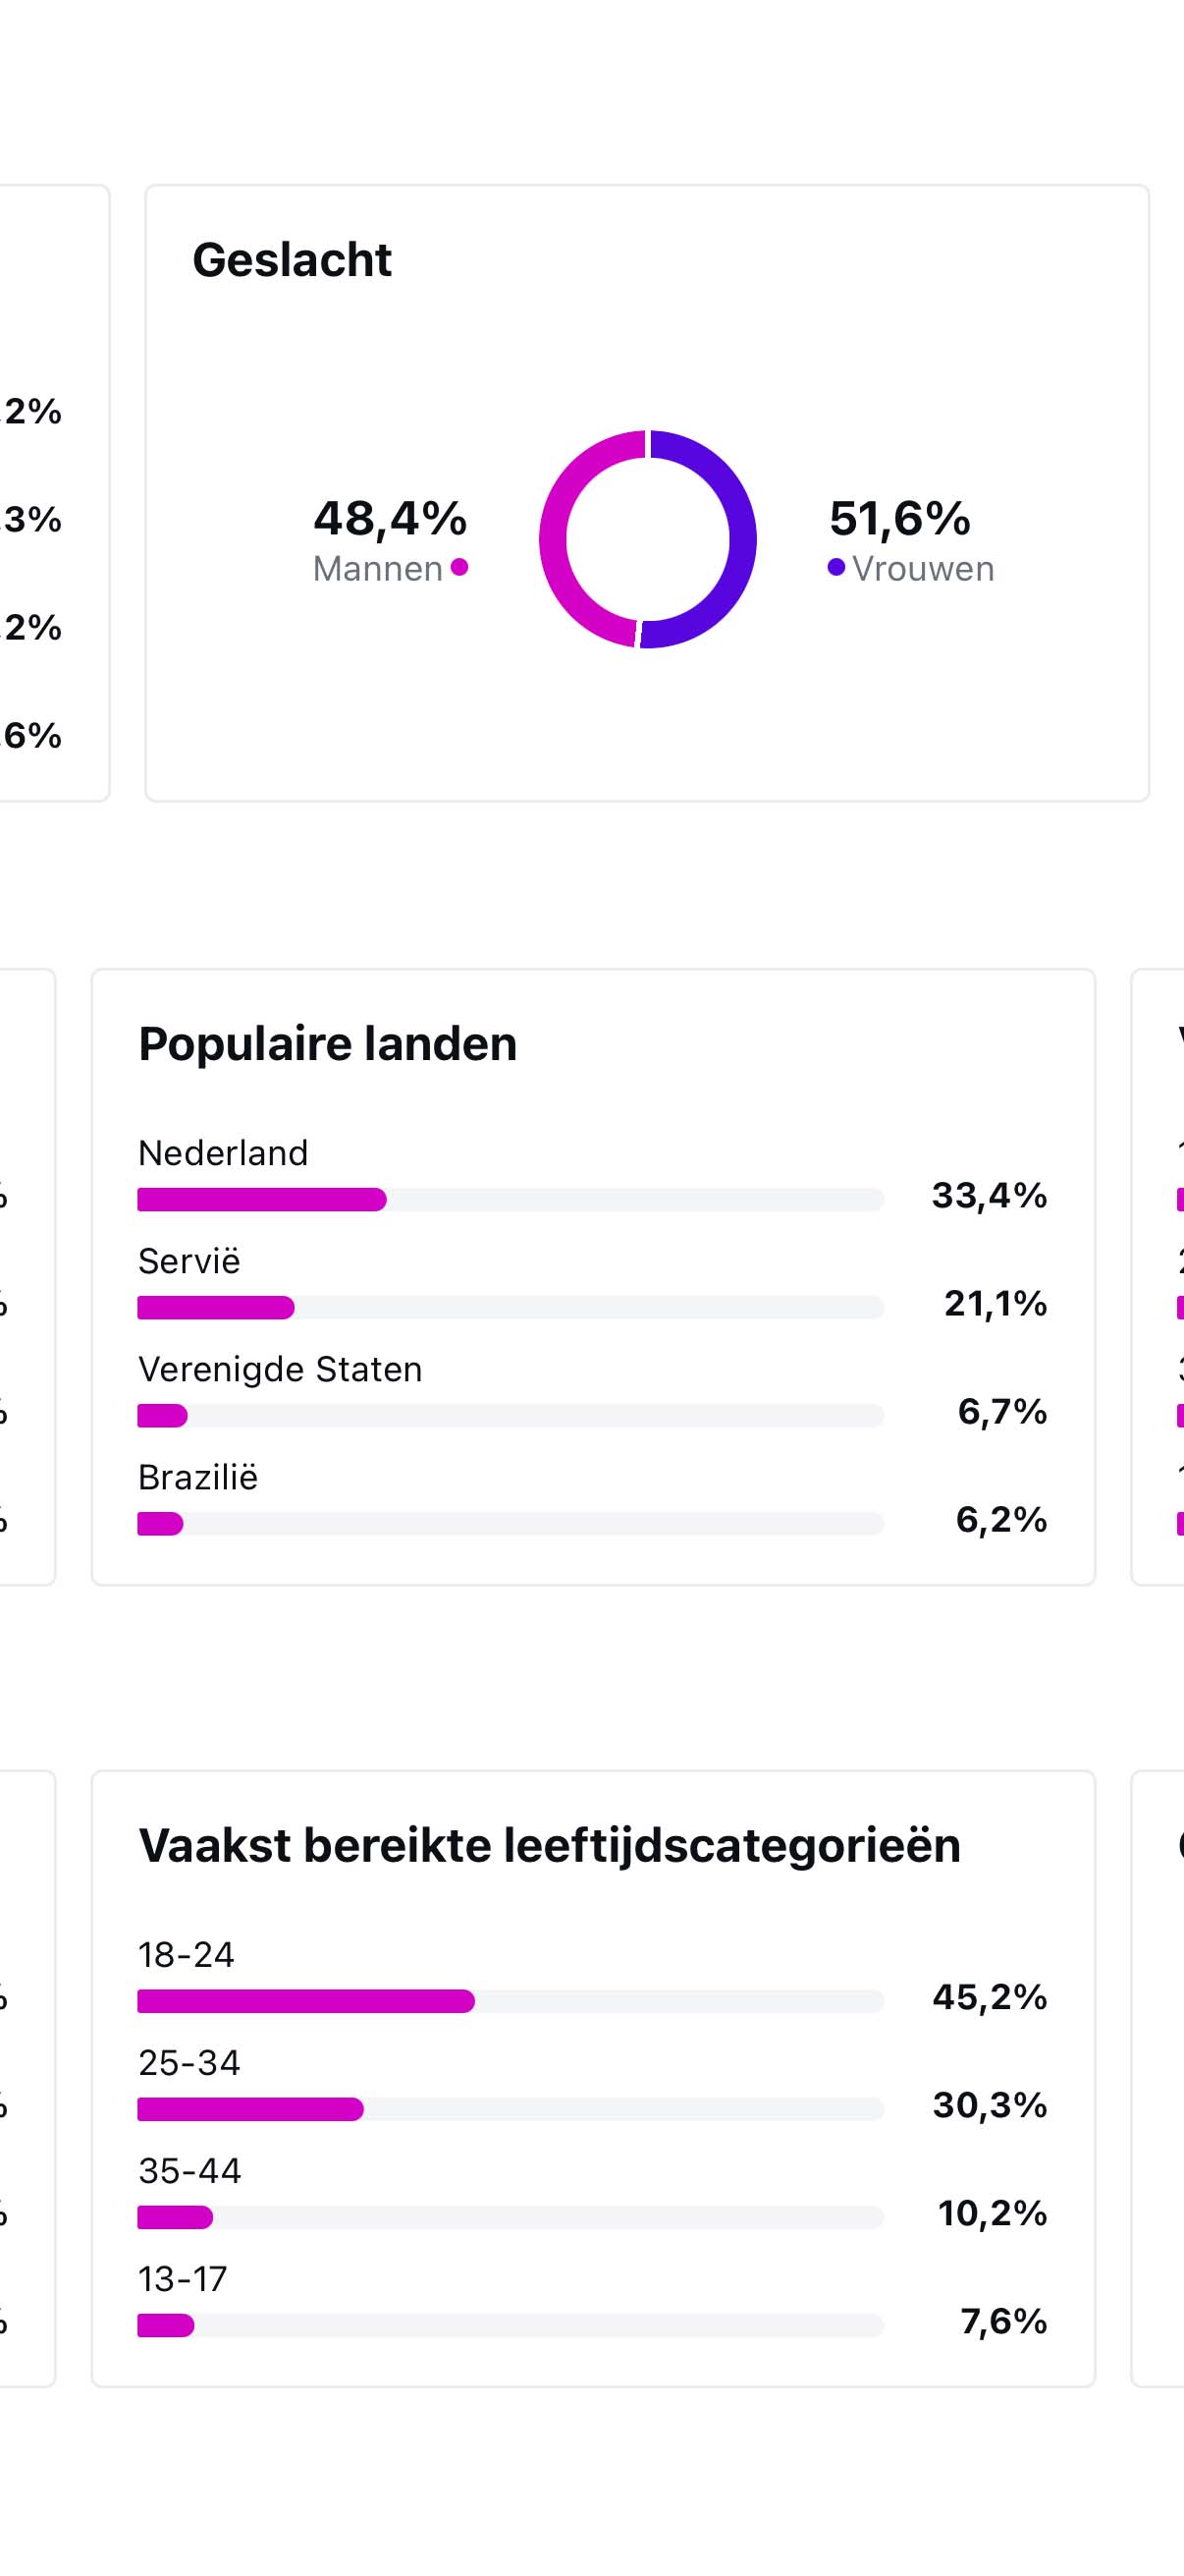Click the 51,6% Vrouwen value

899,518
